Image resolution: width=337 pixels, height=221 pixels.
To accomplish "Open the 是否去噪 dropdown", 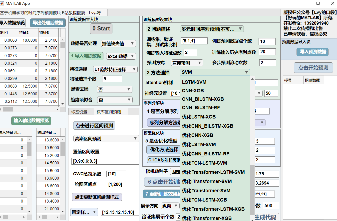I will (x=115, y=89).
